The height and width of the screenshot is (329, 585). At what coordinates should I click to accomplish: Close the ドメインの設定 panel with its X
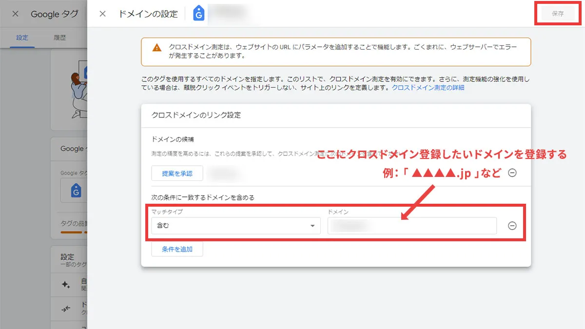(x=102, y=14)
